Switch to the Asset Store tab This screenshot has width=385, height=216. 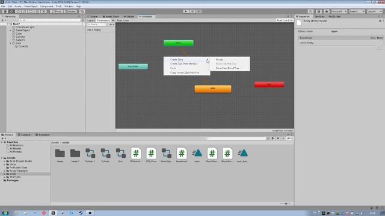[111, 16]
